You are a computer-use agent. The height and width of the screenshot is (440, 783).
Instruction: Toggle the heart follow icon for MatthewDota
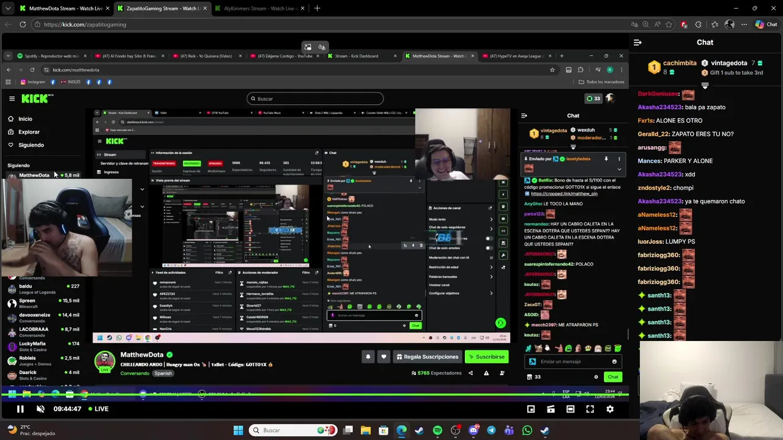pyautogui.click(x=384, y=357)
